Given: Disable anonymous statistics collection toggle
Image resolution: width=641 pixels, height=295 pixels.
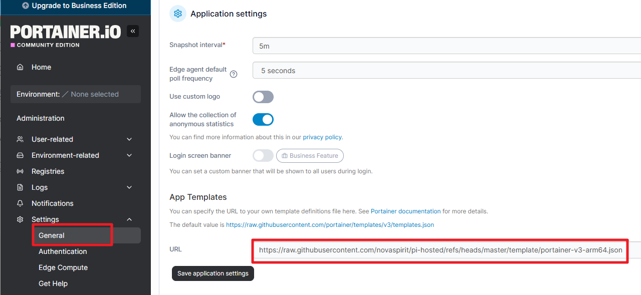Looking at the screenshot, I should [263, 119].
